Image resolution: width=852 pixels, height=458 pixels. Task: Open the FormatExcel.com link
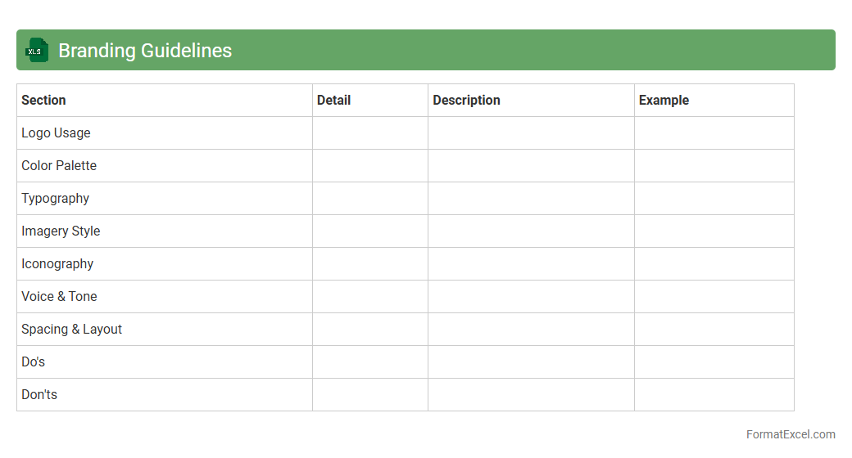tap(791, 434)
